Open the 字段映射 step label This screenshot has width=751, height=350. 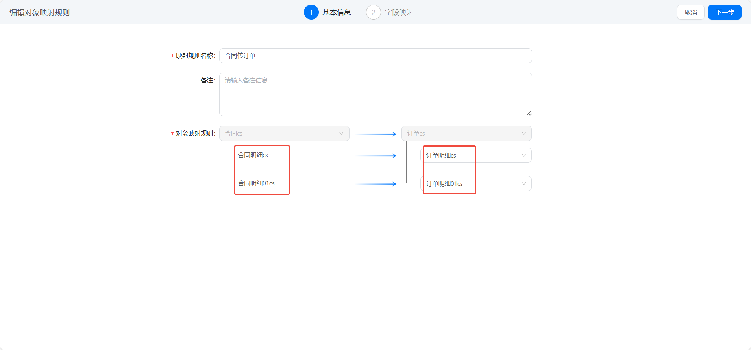coord(399,12)
